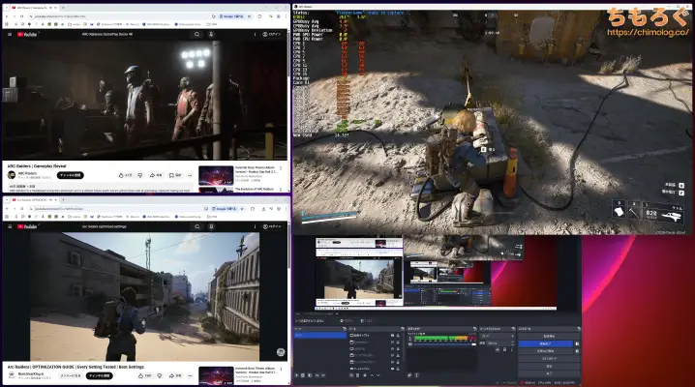Toggle lock on the first OBS source
The width and height of the screenshot is (695, 387).
pos(398,336)
